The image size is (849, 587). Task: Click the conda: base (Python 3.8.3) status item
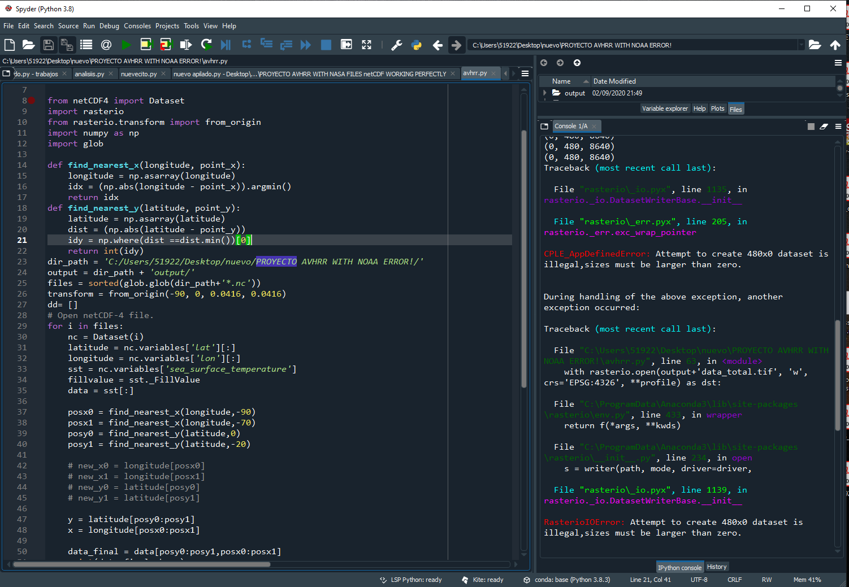point(567,580)
